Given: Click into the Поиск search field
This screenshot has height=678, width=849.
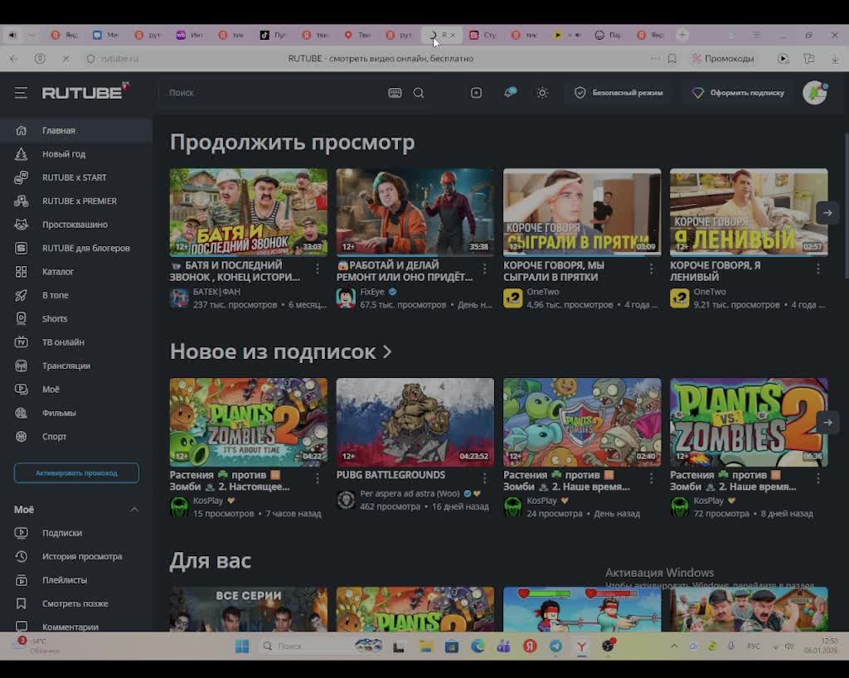Looking at the screenshot, I should pos(271,93).
